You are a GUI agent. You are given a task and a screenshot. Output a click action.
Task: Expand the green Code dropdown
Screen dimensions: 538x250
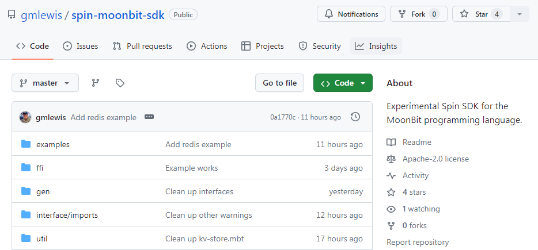(x=343, y=83)
